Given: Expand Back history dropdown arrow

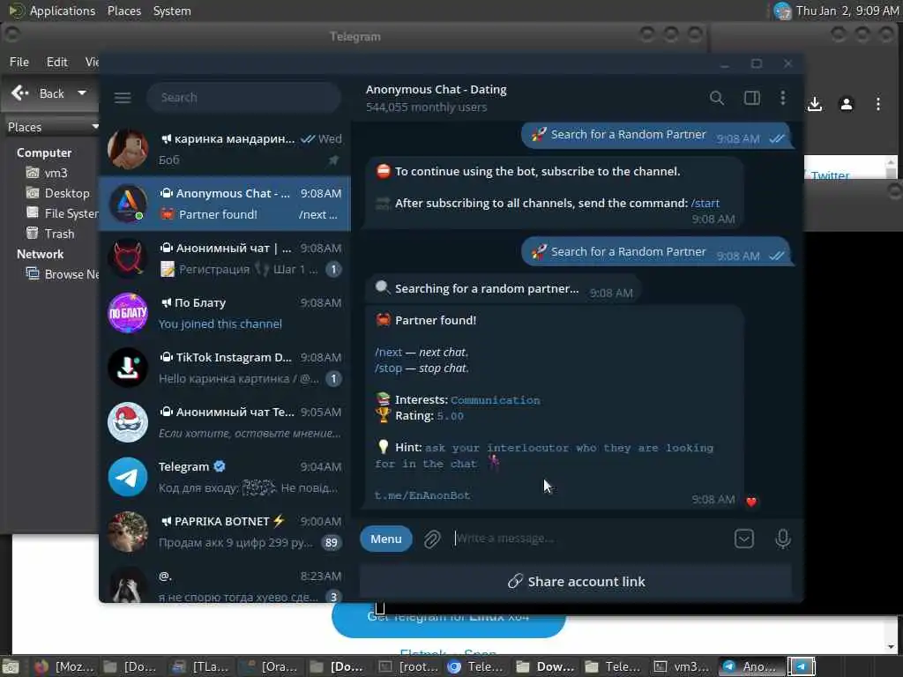Looking at the screenshot, I should [82, 93].
